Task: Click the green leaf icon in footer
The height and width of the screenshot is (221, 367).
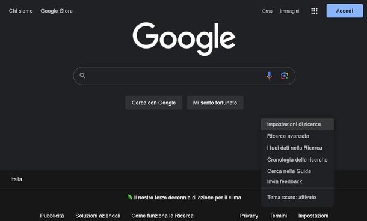Action: [x=129, y=197]
